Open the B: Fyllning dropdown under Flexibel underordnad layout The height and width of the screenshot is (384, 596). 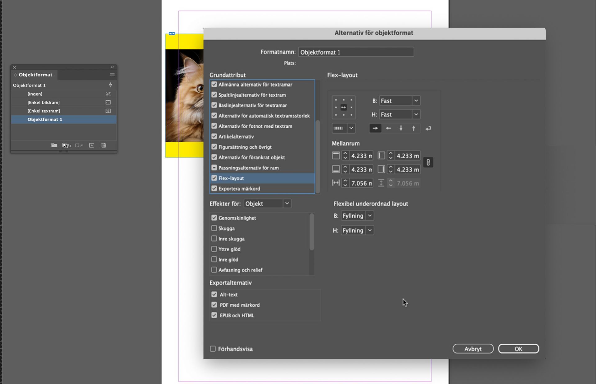click(369, 215)
